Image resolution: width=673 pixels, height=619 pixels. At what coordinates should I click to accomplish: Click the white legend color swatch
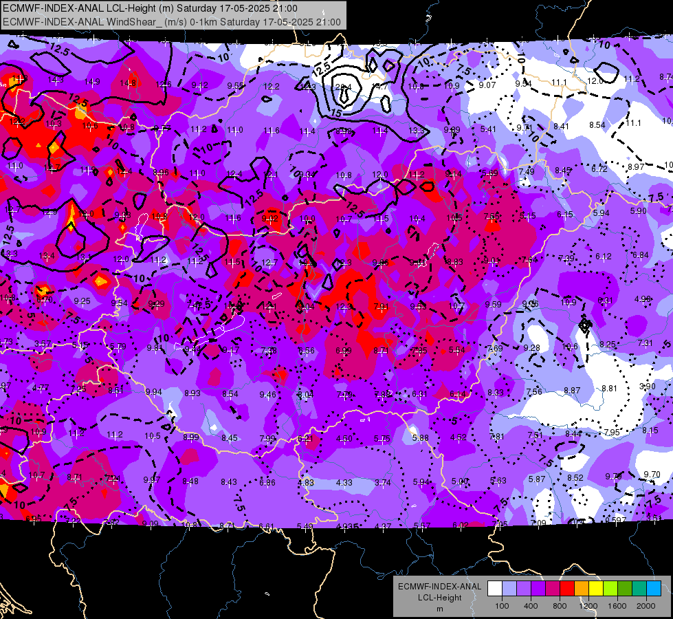point(495,589)
